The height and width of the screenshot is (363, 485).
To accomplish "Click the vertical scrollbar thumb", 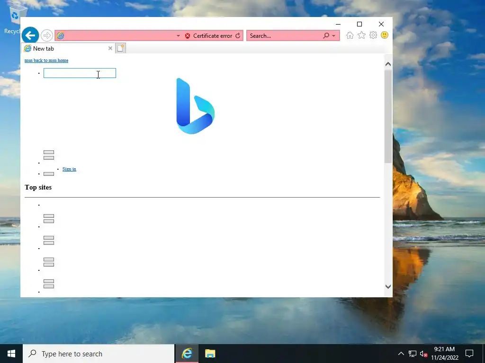I will [x=388, y=117].
